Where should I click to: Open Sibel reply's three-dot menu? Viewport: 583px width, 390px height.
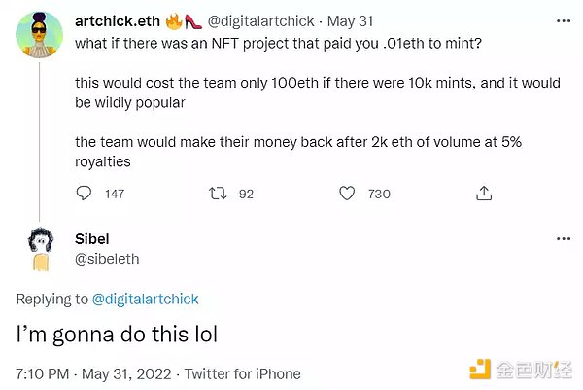[564, 239]
